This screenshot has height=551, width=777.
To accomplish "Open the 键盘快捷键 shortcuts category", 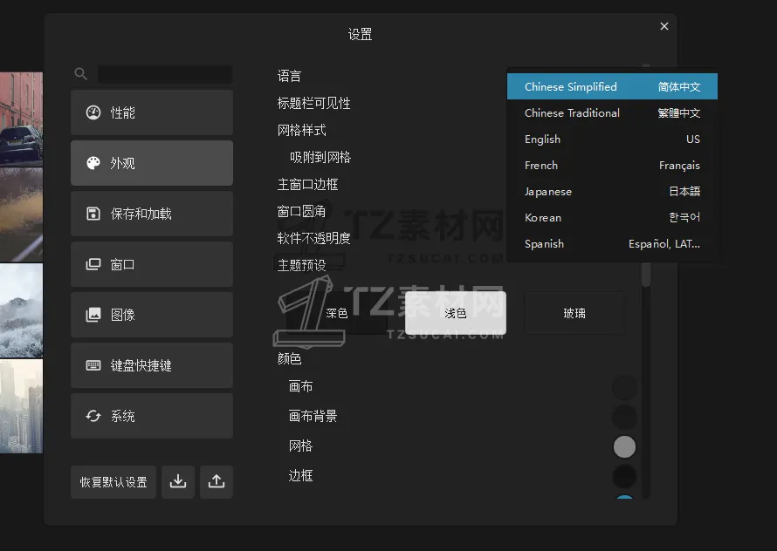I will [x=152, y=365].
